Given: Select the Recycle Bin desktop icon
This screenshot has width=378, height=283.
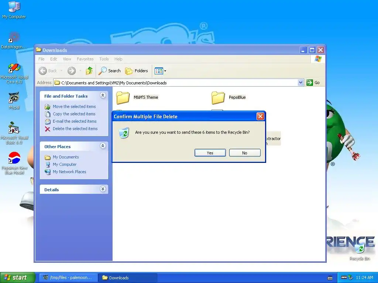Looking at the screenshot, I should tap(360, 252).
